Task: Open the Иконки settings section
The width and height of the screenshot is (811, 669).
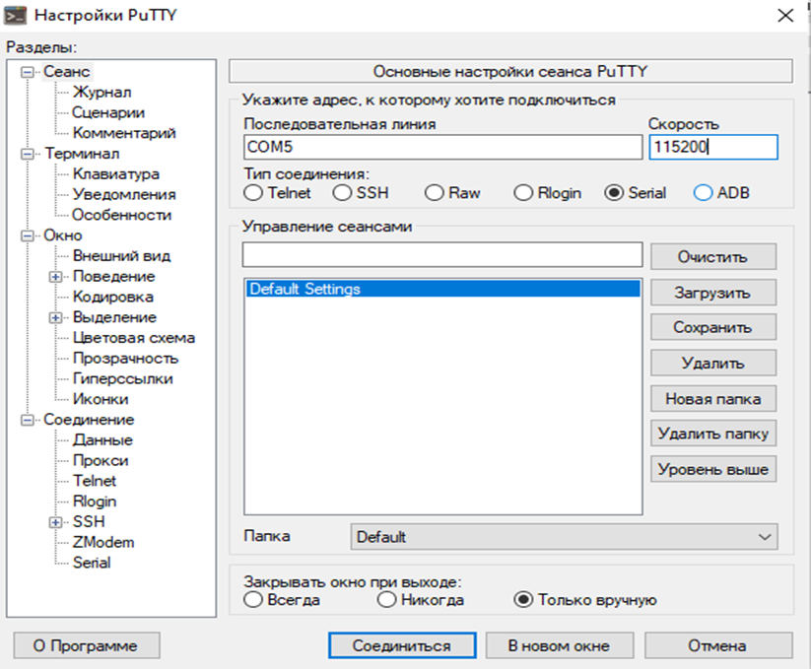Action: [x=101, y=399]
